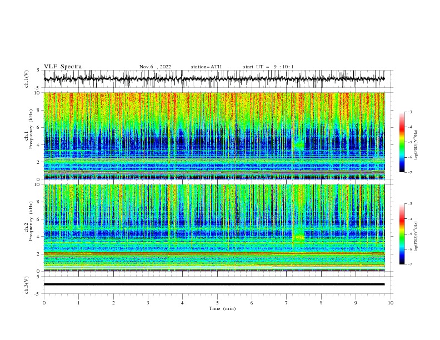Click time axis tick label "7"
The width and height of the screenshot is (440, 340).
287,303
